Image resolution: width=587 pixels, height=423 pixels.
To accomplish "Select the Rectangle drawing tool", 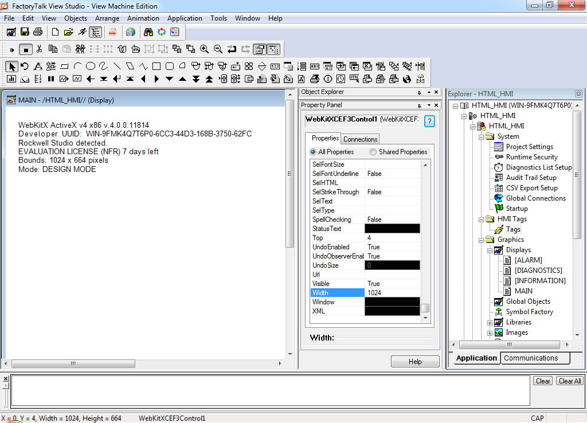I will point(156,66).
